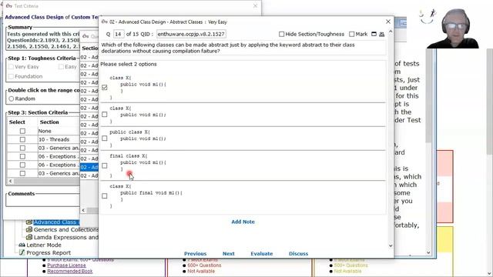Image resolution: width=493 pixels, height=277 pixels.
Task: Select the final class X option
Action: [105, 165]
